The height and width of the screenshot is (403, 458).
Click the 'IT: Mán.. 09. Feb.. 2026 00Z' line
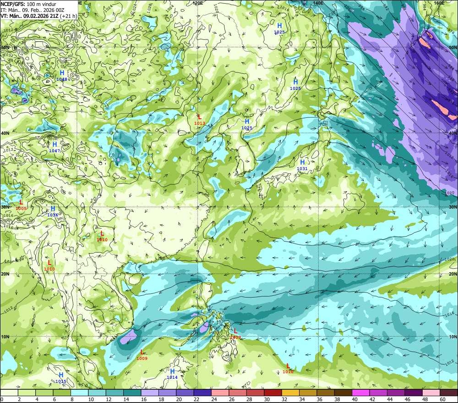pyautogui.click(x=33, y=10)
